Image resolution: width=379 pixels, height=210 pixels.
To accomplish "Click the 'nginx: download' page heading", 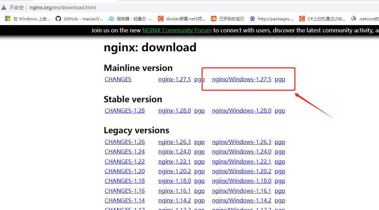I will [150, 47].
